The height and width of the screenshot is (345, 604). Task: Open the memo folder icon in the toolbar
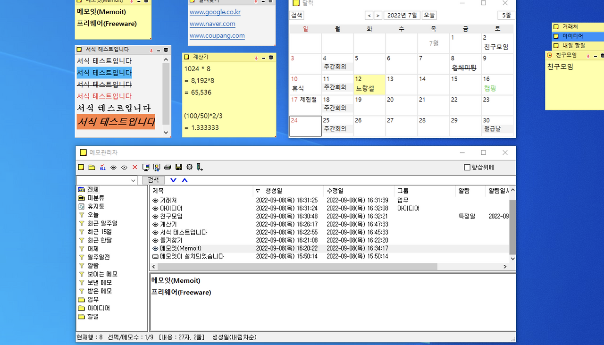pyautogui.click(x=92, y=167)
